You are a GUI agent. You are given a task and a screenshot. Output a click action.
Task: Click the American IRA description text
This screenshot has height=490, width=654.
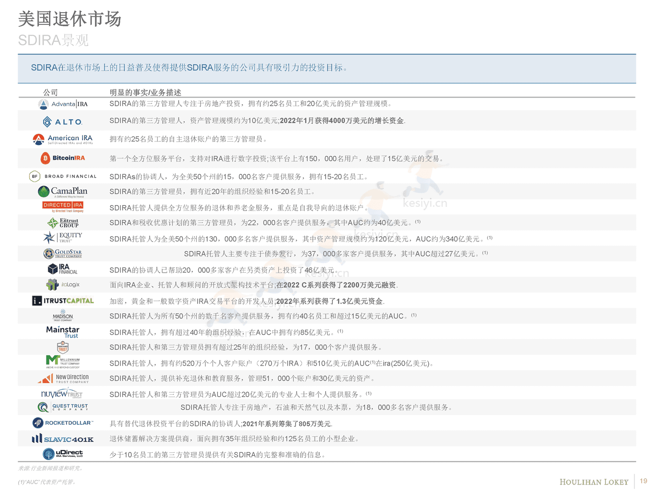click(x=189, y=139)
